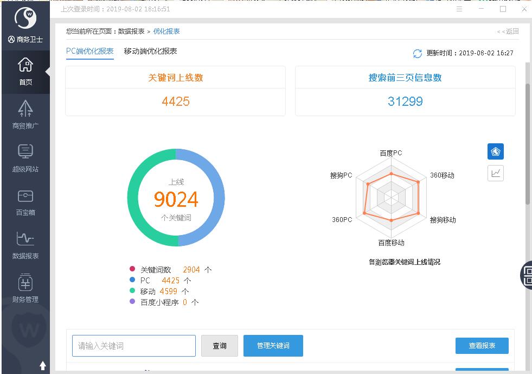Switch to line chart view icon
Viewport: 532px width, 374px height.
pyautogui.click(x=495, y=173)
